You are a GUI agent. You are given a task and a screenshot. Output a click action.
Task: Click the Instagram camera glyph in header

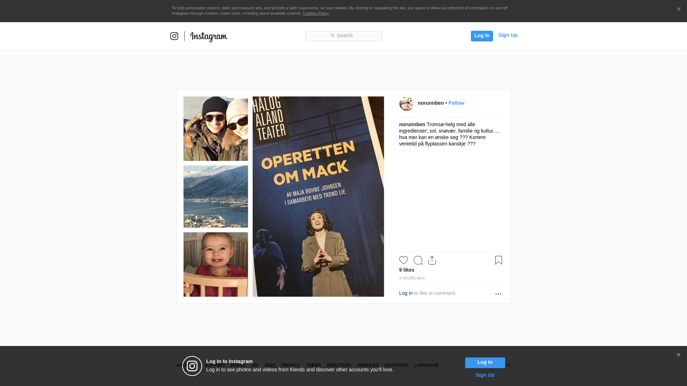(x=174, y=36)
